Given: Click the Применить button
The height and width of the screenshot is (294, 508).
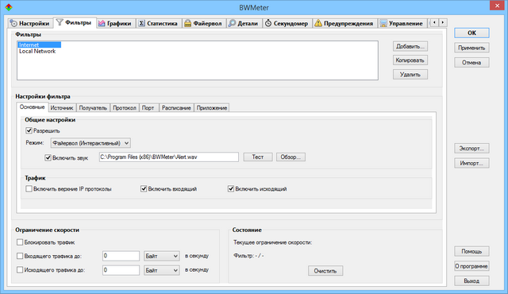Looking at the screenshot, I should pos(471,48).
